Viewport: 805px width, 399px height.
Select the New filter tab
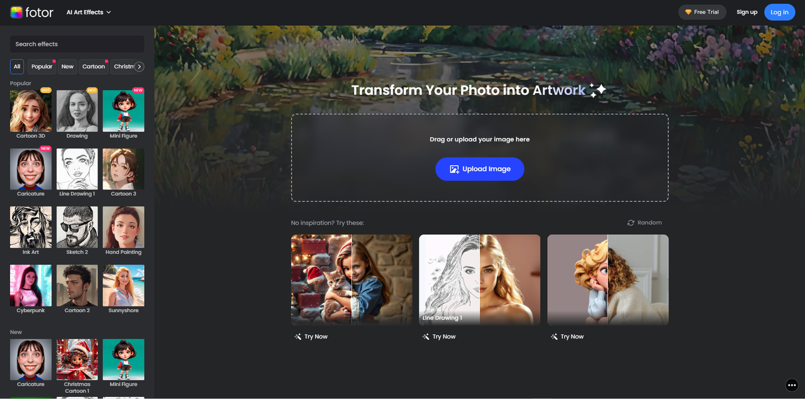click(67, 66)
